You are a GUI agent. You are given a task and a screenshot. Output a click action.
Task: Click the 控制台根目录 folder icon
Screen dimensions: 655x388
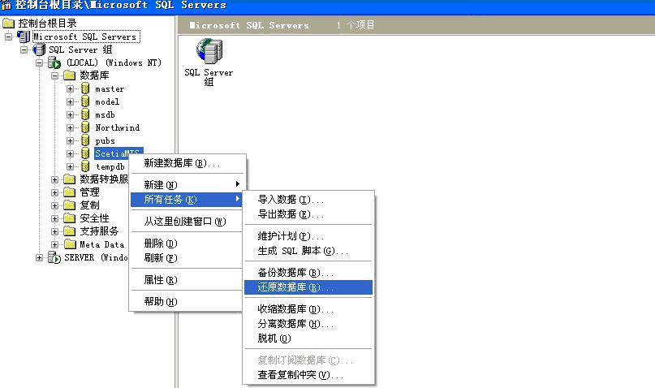coord(9,23)
